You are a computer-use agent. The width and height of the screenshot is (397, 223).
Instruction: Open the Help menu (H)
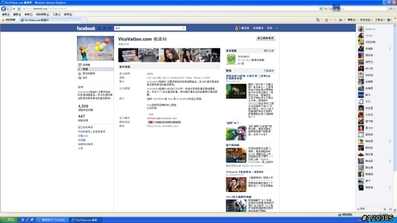(x=68, y=14)
